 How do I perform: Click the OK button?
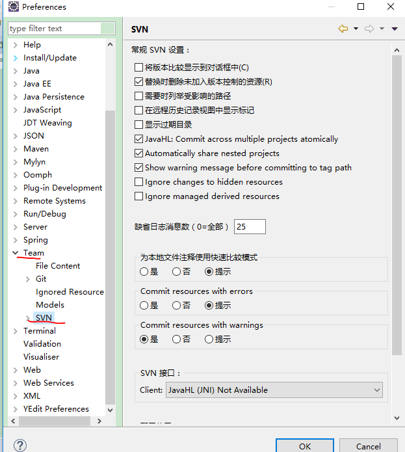(x=305, y=446)
